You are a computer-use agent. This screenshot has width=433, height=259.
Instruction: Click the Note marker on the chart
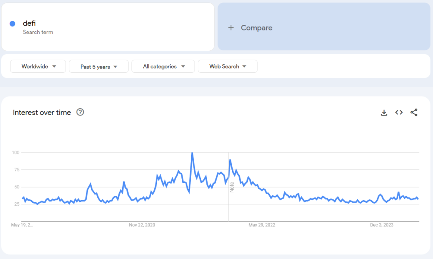tap(232, 187)
